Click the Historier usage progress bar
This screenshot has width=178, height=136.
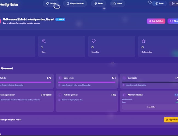click(25, 82)
